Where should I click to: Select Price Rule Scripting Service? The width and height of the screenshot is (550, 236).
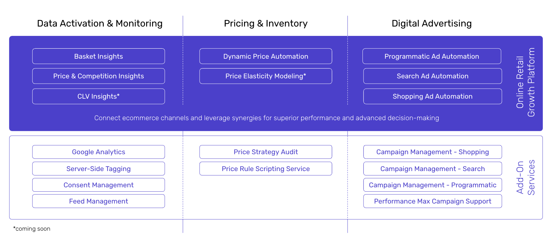pos(266,169)
